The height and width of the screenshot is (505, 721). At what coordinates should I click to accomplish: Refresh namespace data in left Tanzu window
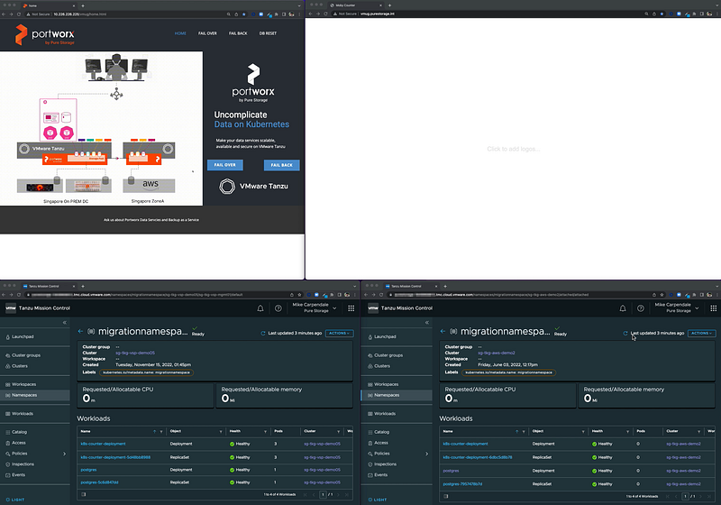tap(263, 333)
